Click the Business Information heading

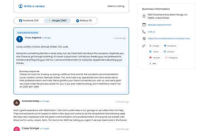click(156, 9)
